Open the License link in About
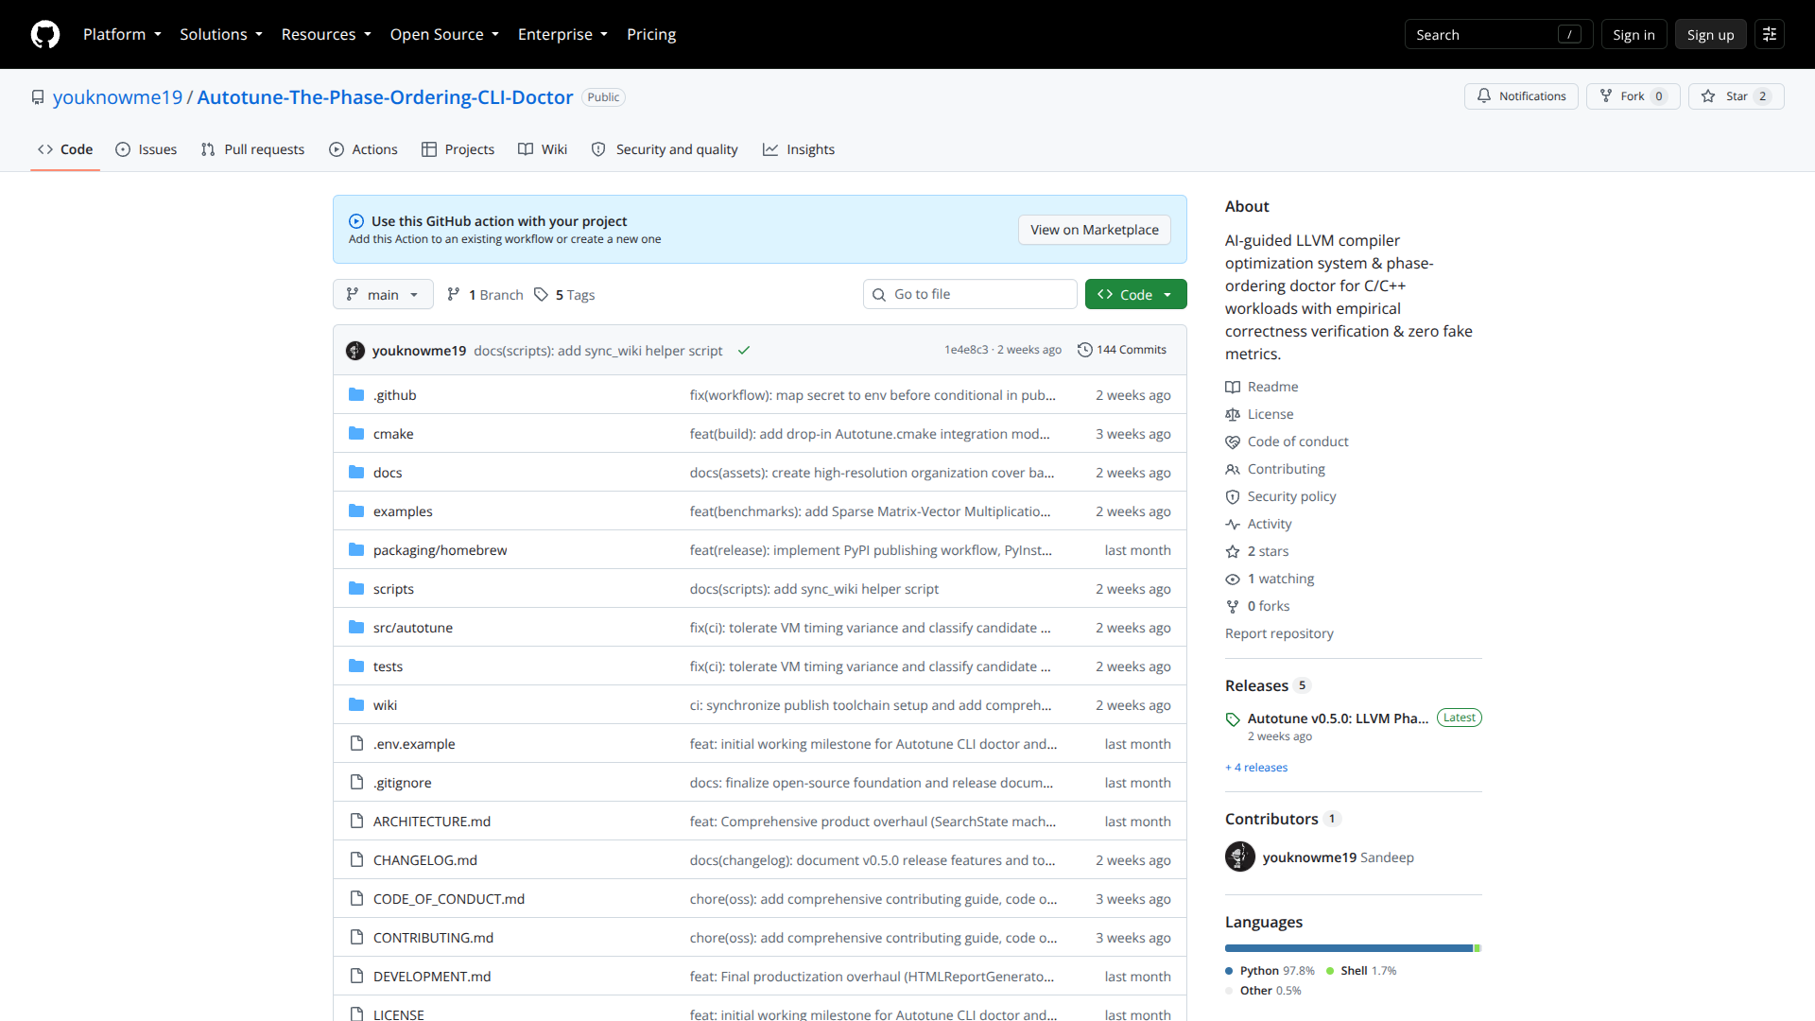The width and height of the screenshot is (1815, 1021). (x=1259, y=414)
